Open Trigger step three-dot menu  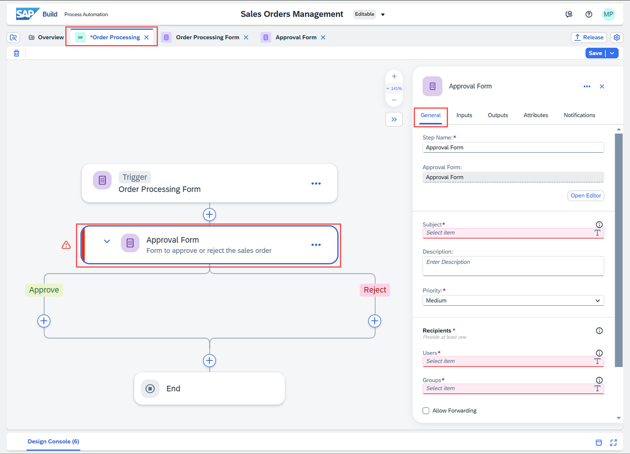(316, 184)
